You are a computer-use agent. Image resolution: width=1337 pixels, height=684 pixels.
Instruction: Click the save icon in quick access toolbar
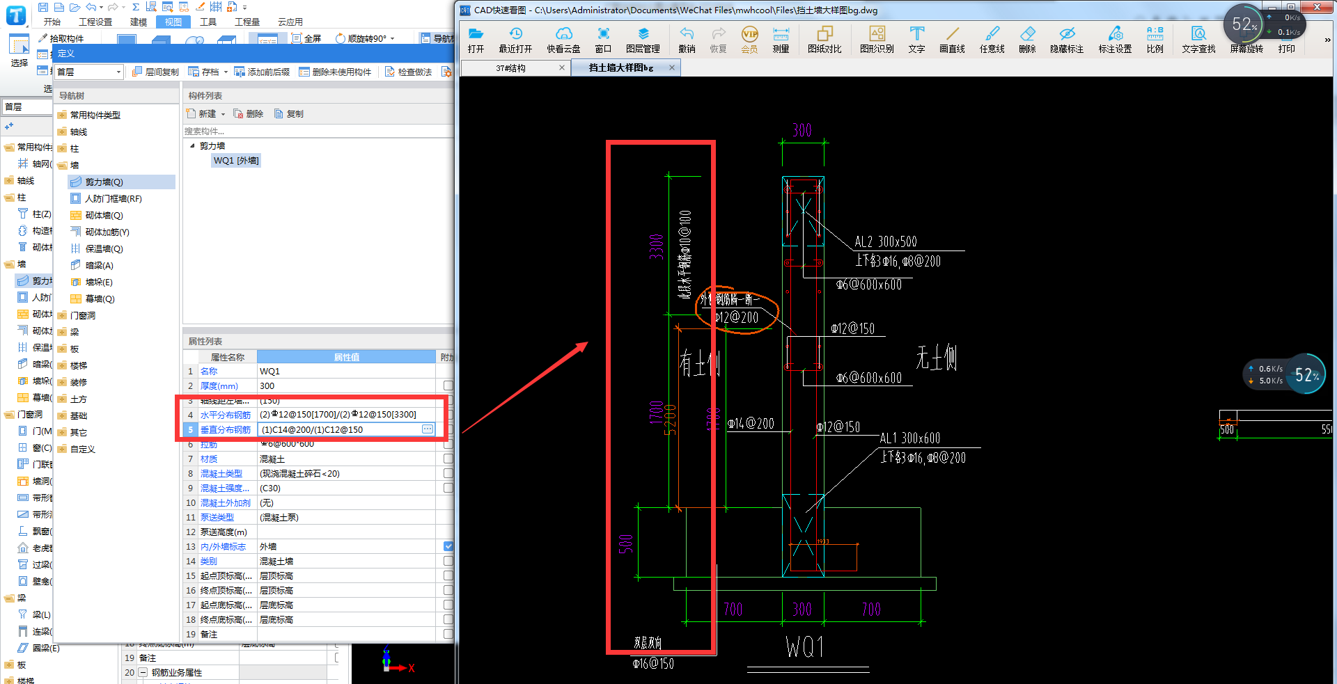(x=43, y=7)
